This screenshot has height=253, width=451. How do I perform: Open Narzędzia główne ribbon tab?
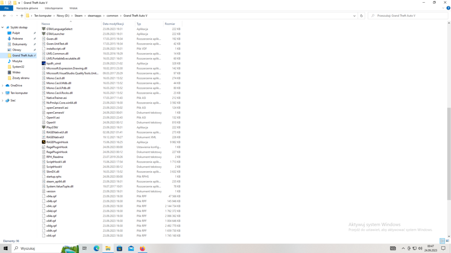click(27, 8)
